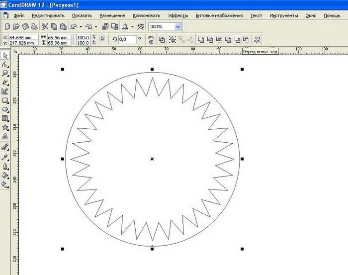Select the Freehand drawing tool
The width and height of the screenshot is (348, 275).
[x=5, y=83]
